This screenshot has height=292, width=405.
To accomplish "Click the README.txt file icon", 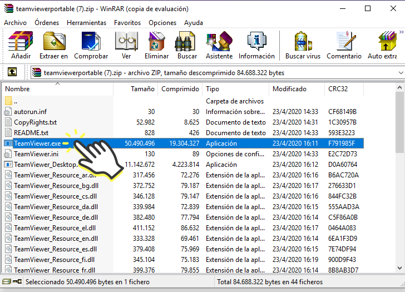I will (x=8, y=133).
